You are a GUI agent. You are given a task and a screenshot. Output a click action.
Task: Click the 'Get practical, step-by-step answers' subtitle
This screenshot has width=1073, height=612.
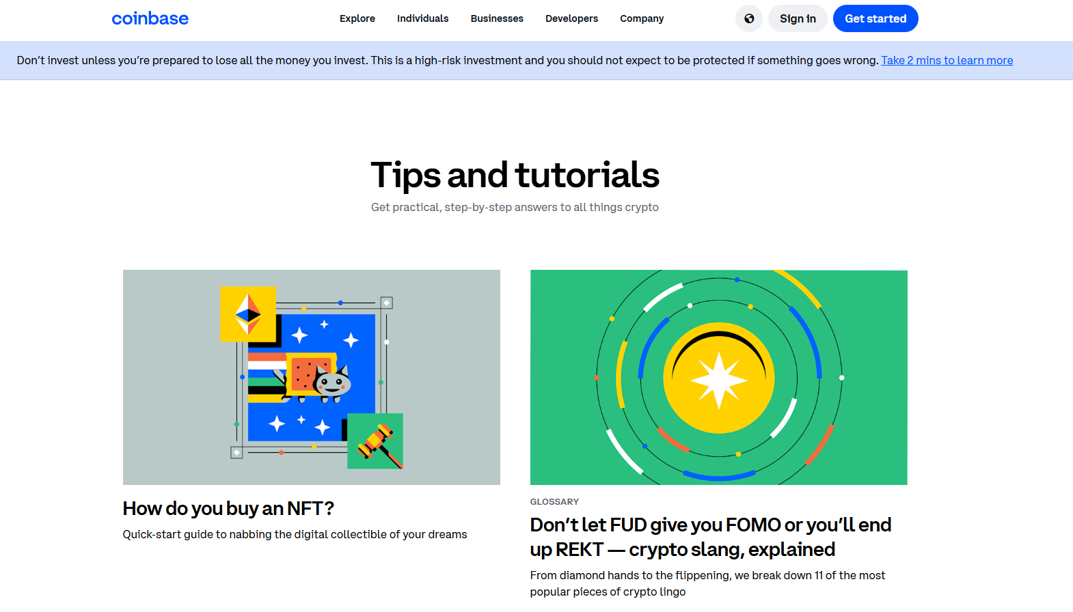coord(515,207)
